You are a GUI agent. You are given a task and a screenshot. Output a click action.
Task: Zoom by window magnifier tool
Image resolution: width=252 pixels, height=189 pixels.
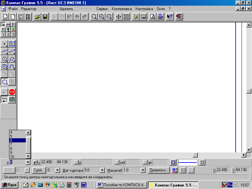(94, 17)
